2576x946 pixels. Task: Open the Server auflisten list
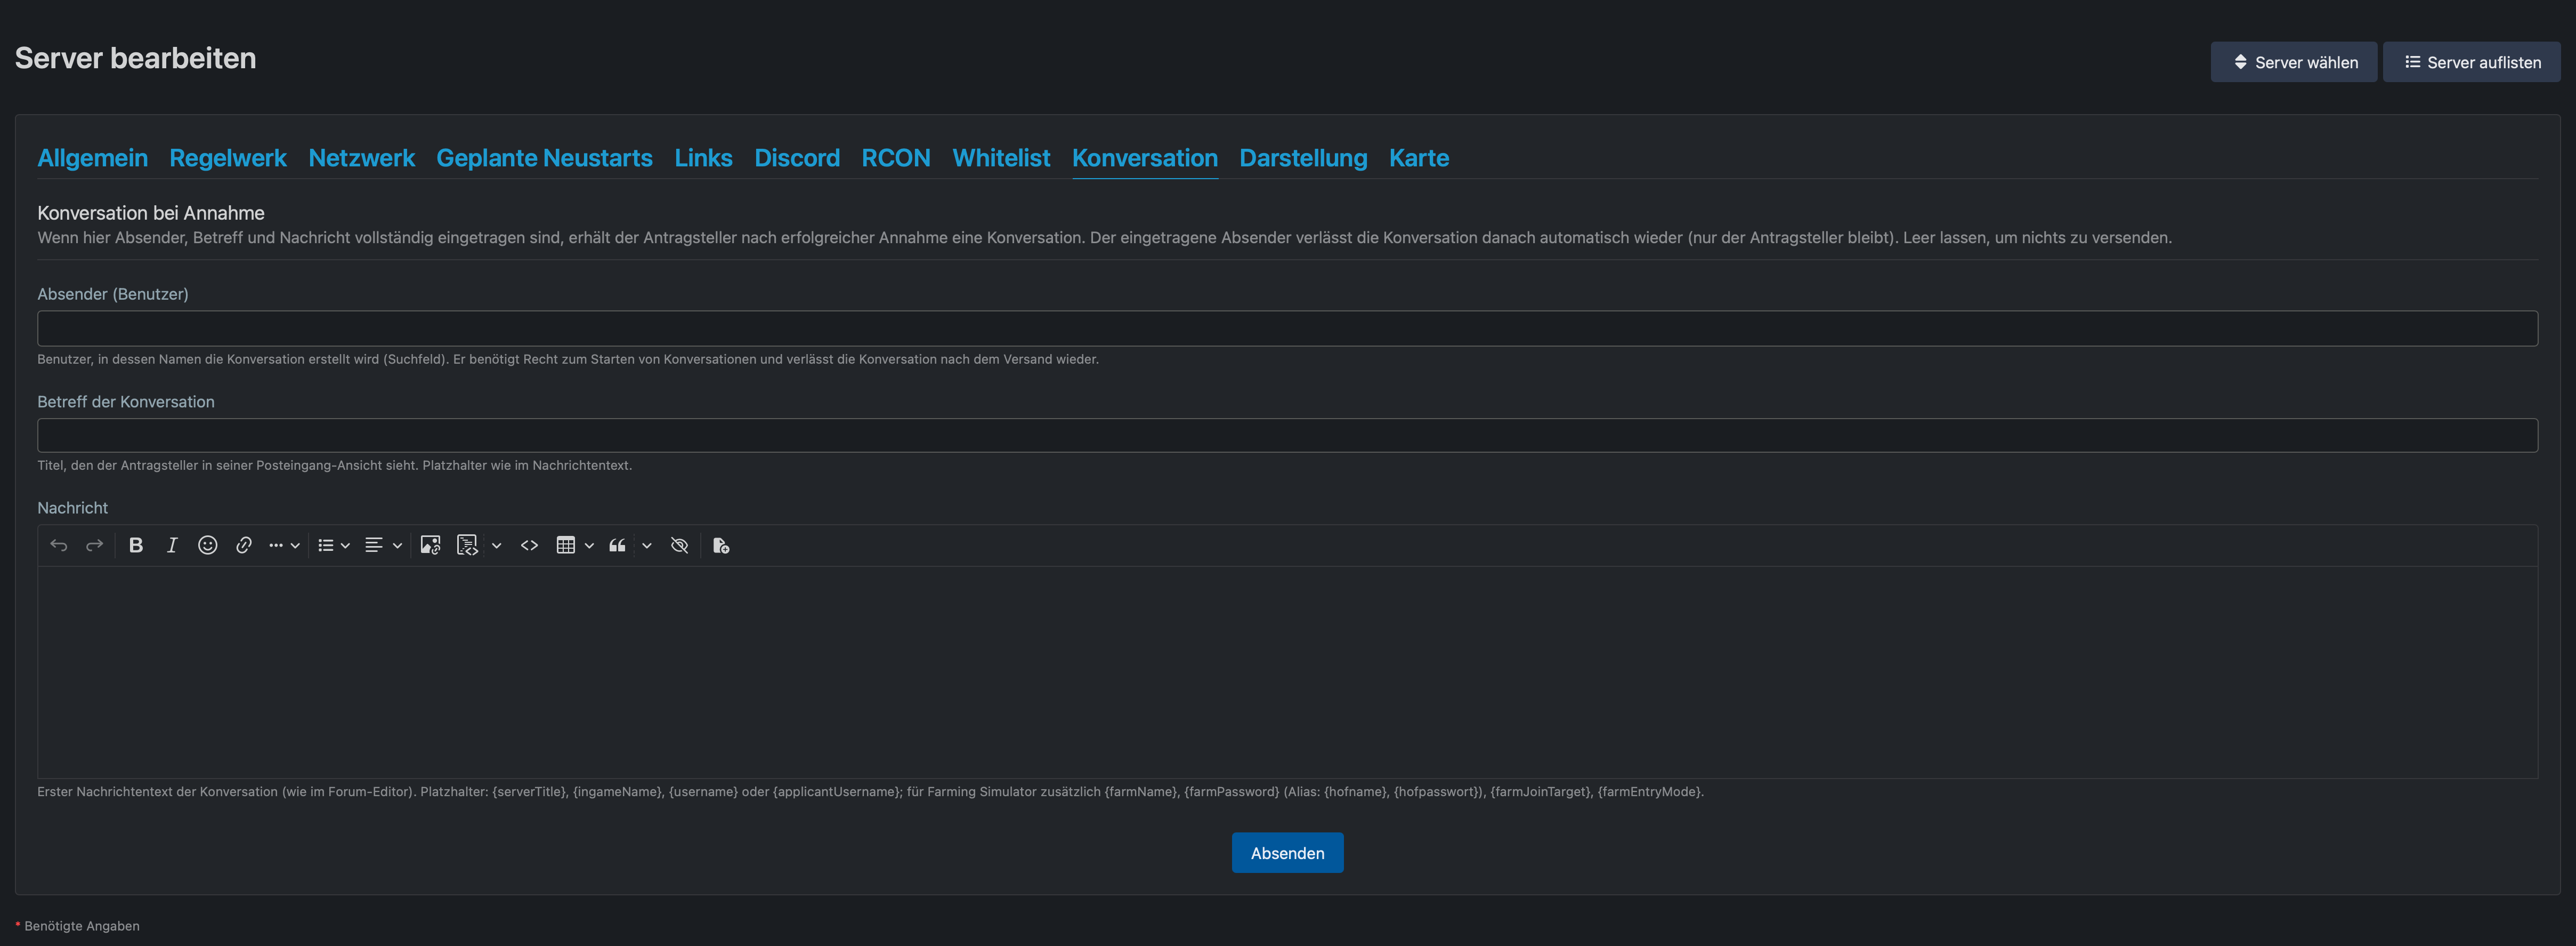(x=2472, y=62)
